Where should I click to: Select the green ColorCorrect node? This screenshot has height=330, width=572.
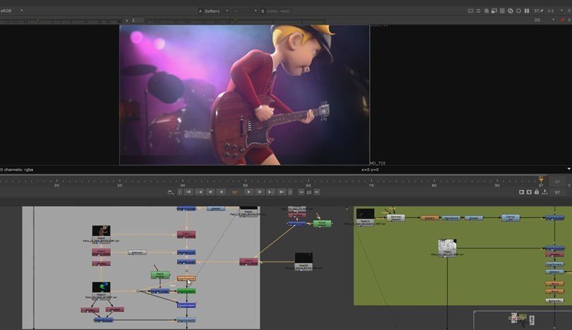coord(186,291)
